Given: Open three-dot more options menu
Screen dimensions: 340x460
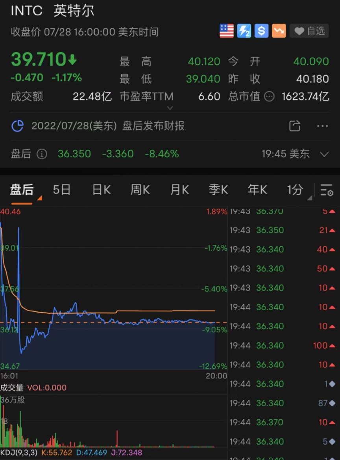Looking at the screenshot, I should (x=322, y=126).
